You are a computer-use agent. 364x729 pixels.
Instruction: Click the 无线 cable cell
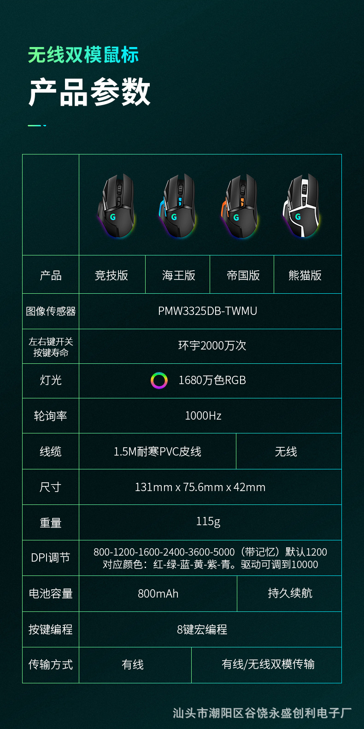pyautogui.click(x=289, y=451)
